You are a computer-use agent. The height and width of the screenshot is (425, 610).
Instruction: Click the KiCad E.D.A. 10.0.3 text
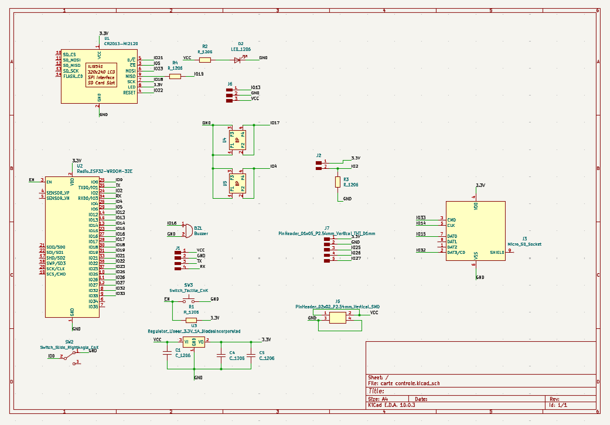[x=391, y=404]
